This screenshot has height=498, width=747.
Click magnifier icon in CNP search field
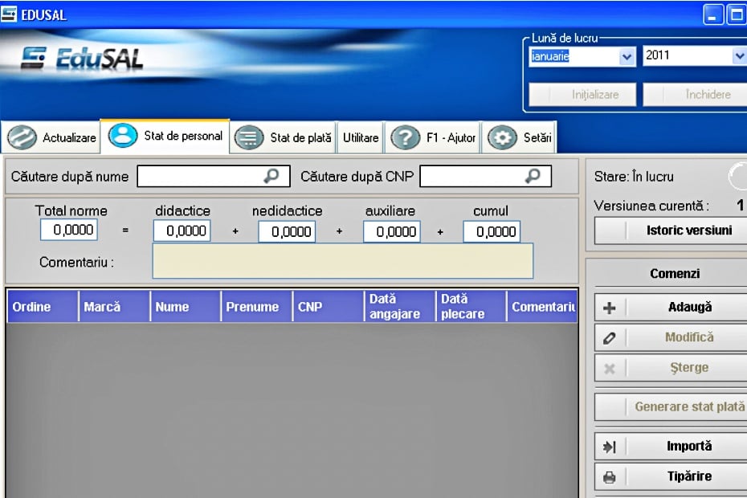pyautogui.click(x=533, y=176)
